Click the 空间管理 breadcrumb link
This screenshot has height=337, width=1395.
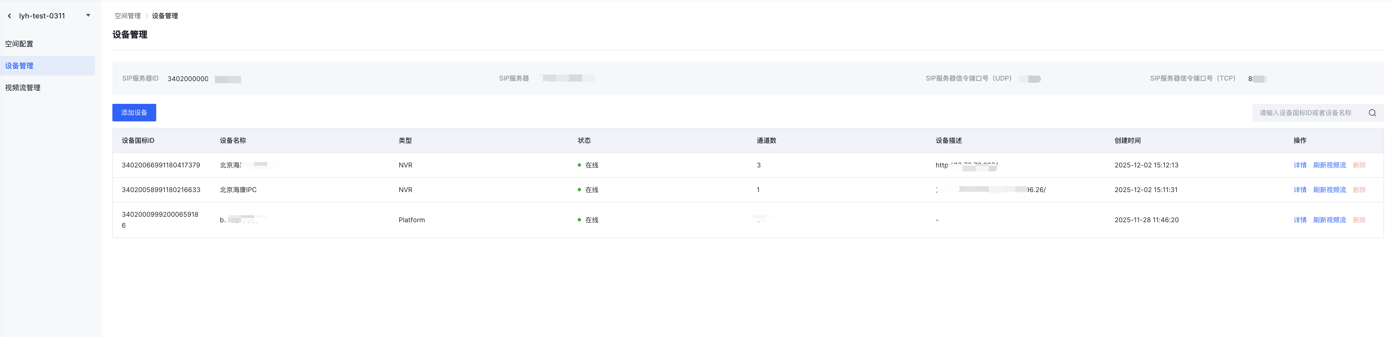coord(127,16)
